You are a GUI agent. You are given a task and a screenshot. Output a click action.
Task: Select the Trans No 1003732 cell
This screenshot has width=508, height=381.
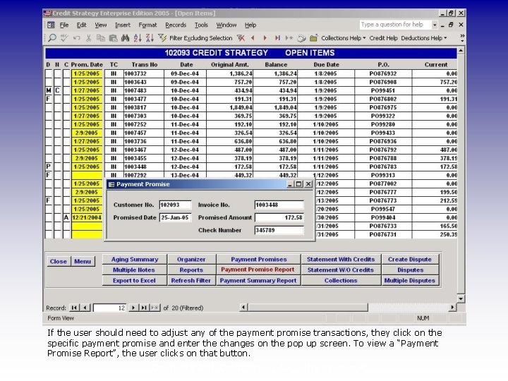[143, 73]
